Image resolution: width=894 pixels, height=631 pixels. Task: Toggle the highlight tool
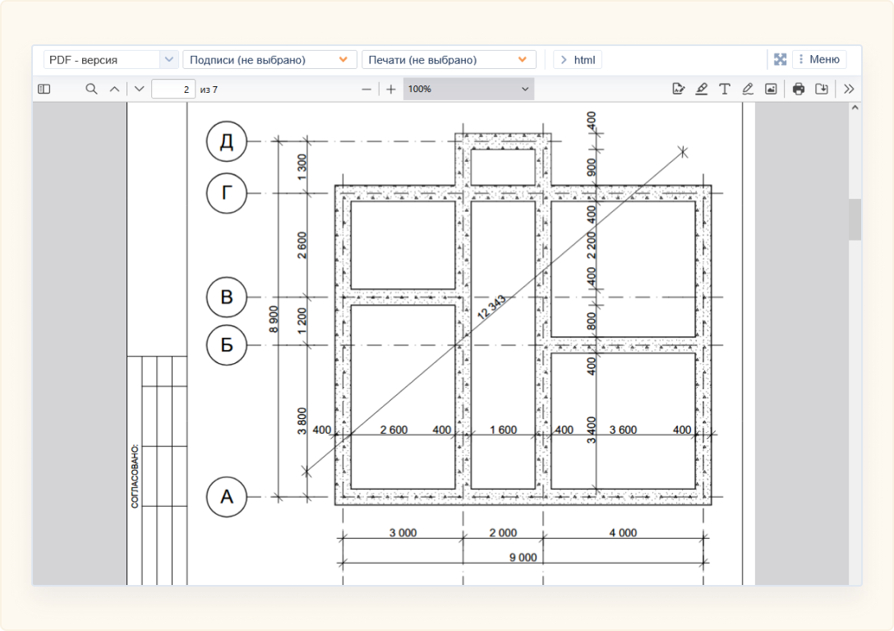click(701, 89)
